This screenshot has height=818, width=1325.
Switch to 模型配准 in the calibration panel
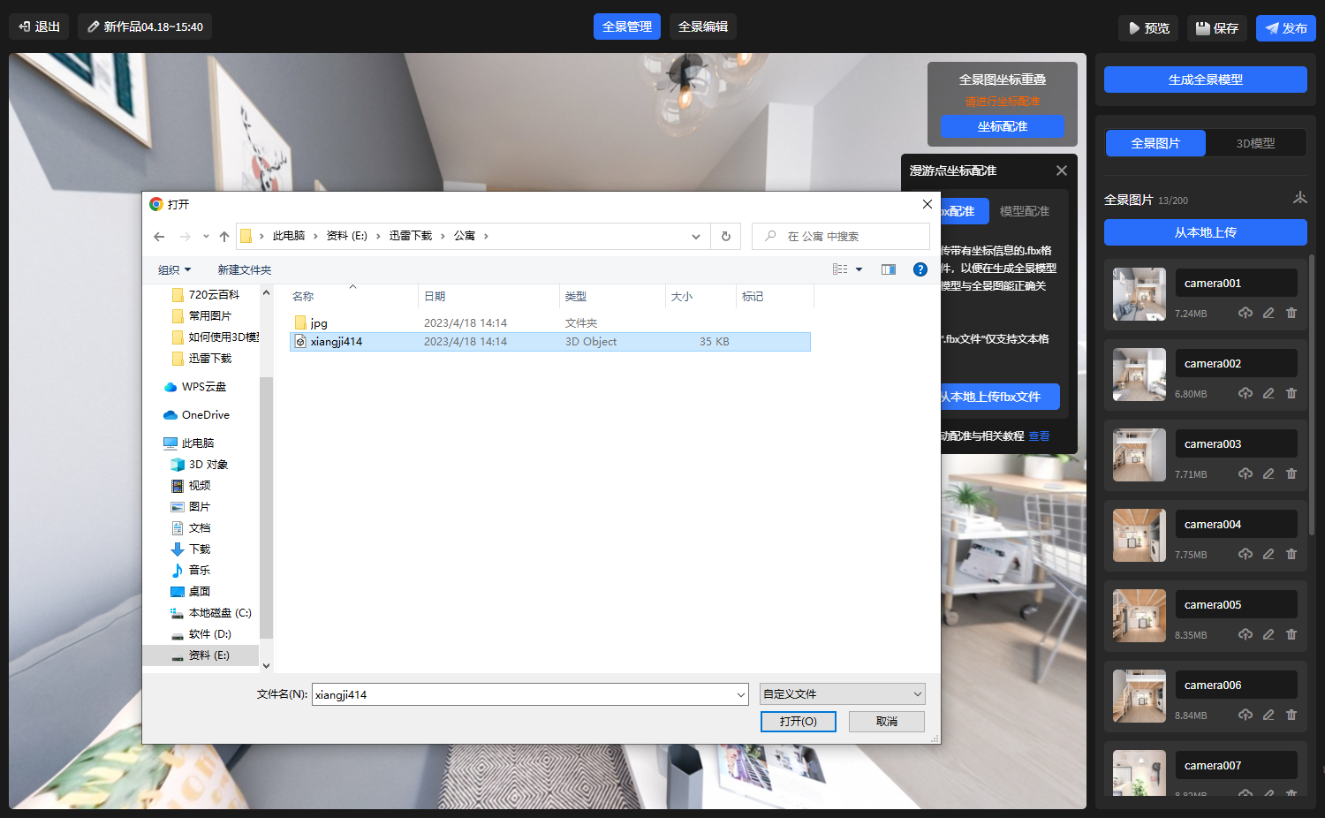coord(1024,211)
